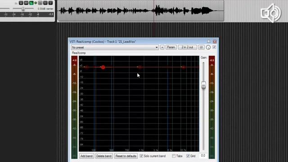Open the track io routing button
Screen dimensions: 288x162
click(x=21, y=3)
